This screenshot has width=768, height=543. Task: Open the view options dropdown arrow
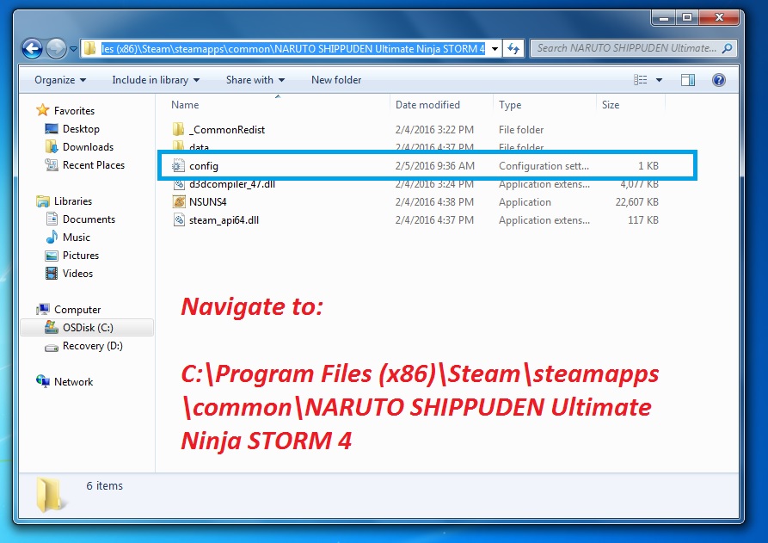click(x=660, y=80)
